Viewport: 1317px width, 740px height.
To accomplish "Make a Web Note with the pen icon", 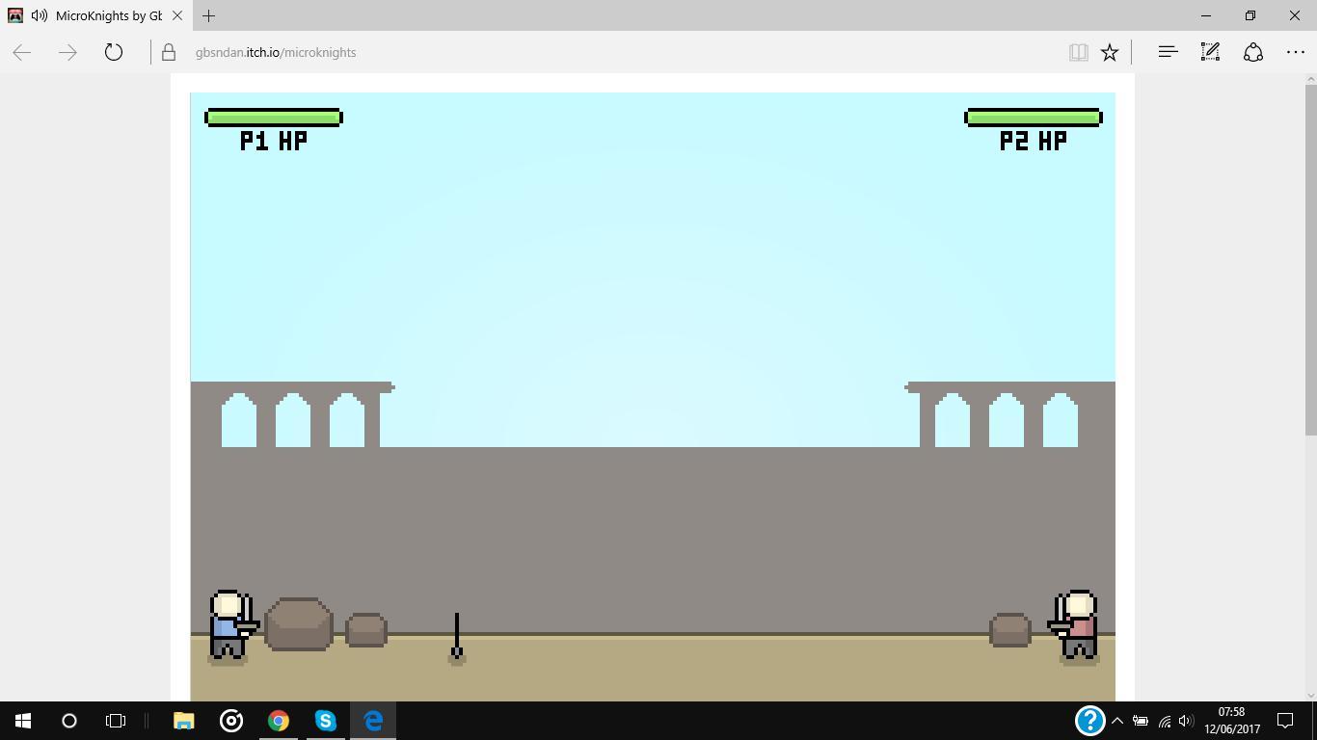I will (x=1210, y=52).
